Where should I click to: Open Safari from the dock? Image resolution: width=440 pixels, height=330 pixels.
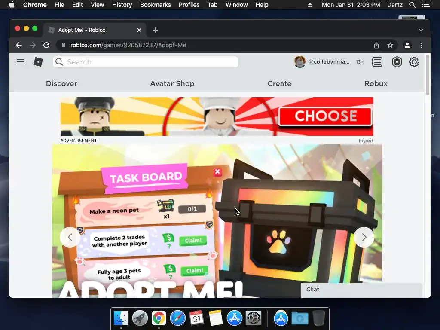178,318
